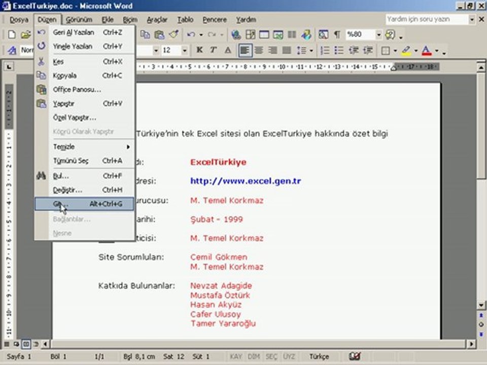This screenshot has height=365, width=487.
Task: Click Türkçe language in status bar
Action: tap(319, 356)
